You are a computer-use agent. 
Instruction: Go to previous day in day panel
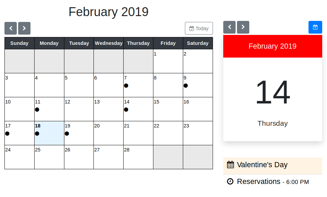229,27
